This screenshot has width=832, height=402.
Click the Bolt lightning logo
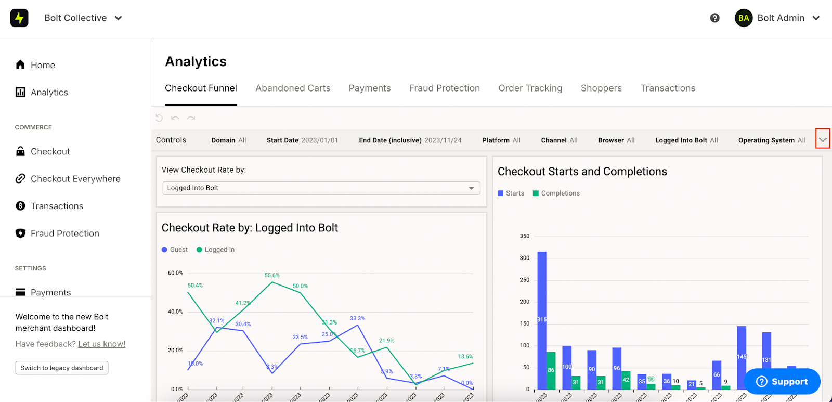(19, 18)
